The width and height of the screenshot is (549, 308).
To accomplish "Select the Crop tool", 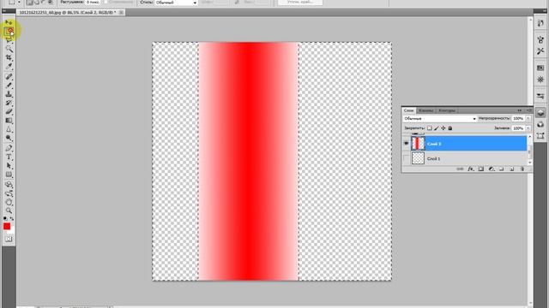I will [x=9, y=57].
